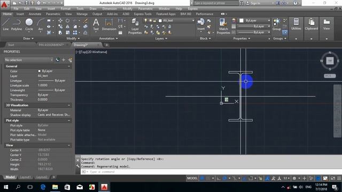Toggle polar tracking in status bar
342x192 pixels.
(x=224, y=178)
